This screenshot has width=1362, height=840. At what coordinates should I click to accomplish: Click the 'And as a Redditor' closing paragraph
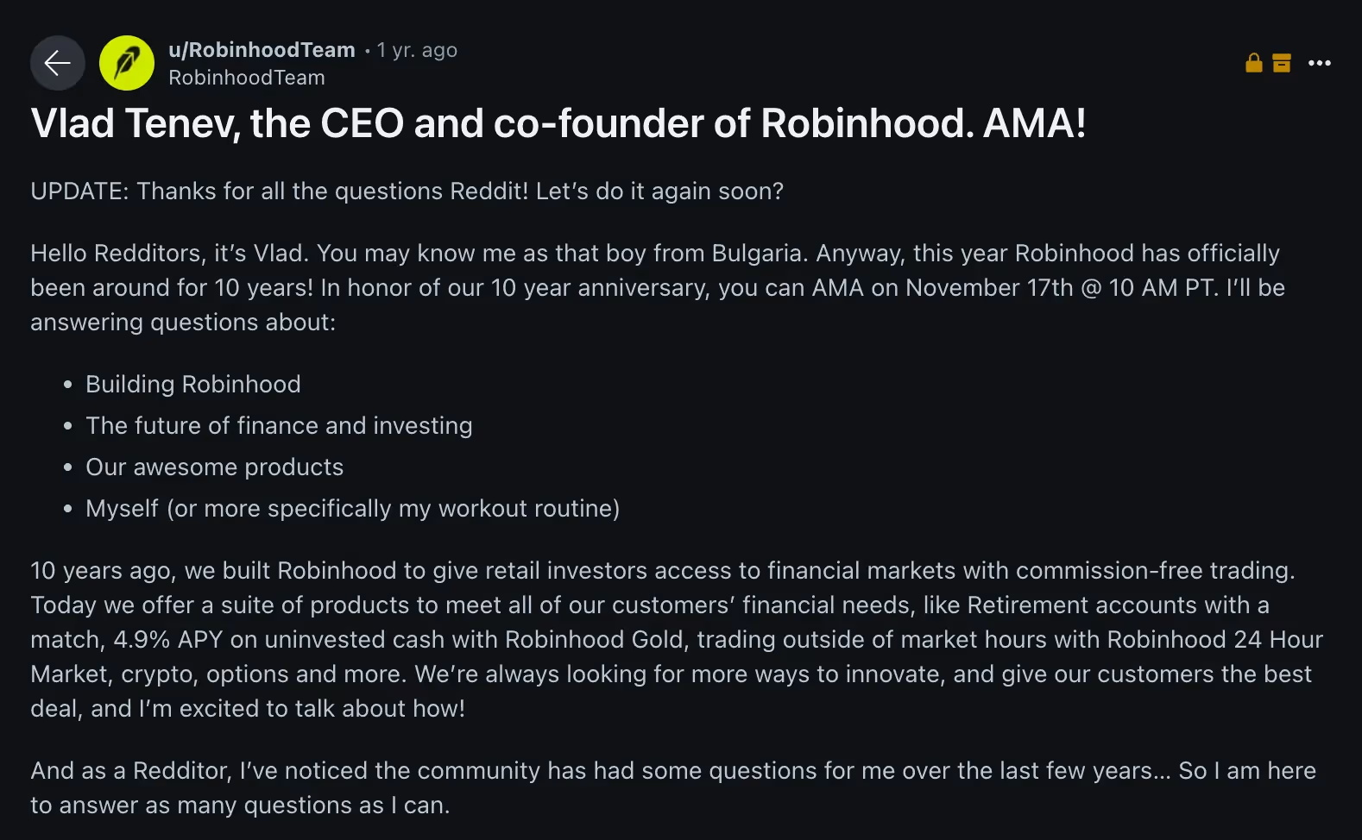pyautogui.click(x=673, y=787)
